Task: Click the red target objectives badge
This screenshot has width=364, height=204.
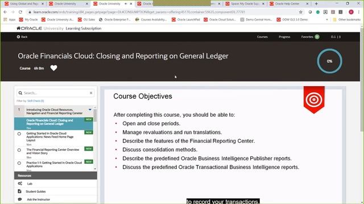Action: (314, 100)
